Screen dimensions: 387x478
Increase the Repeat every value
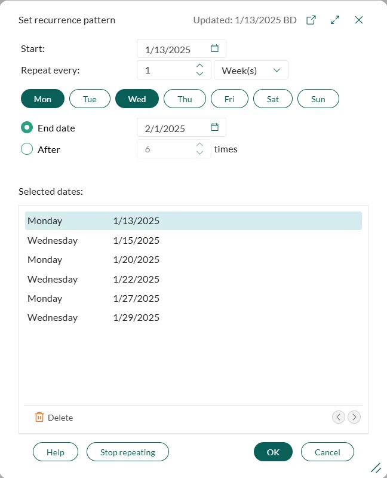[199, 66]
